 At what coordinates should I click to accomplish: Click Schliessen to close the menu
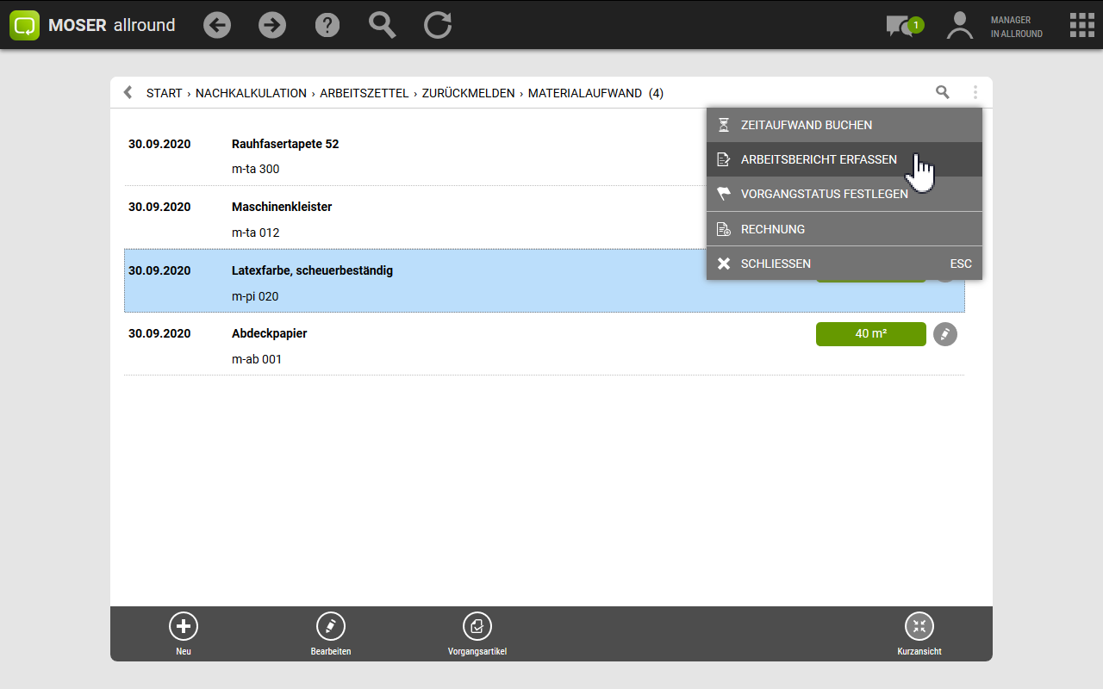click(x=776, y=264)
